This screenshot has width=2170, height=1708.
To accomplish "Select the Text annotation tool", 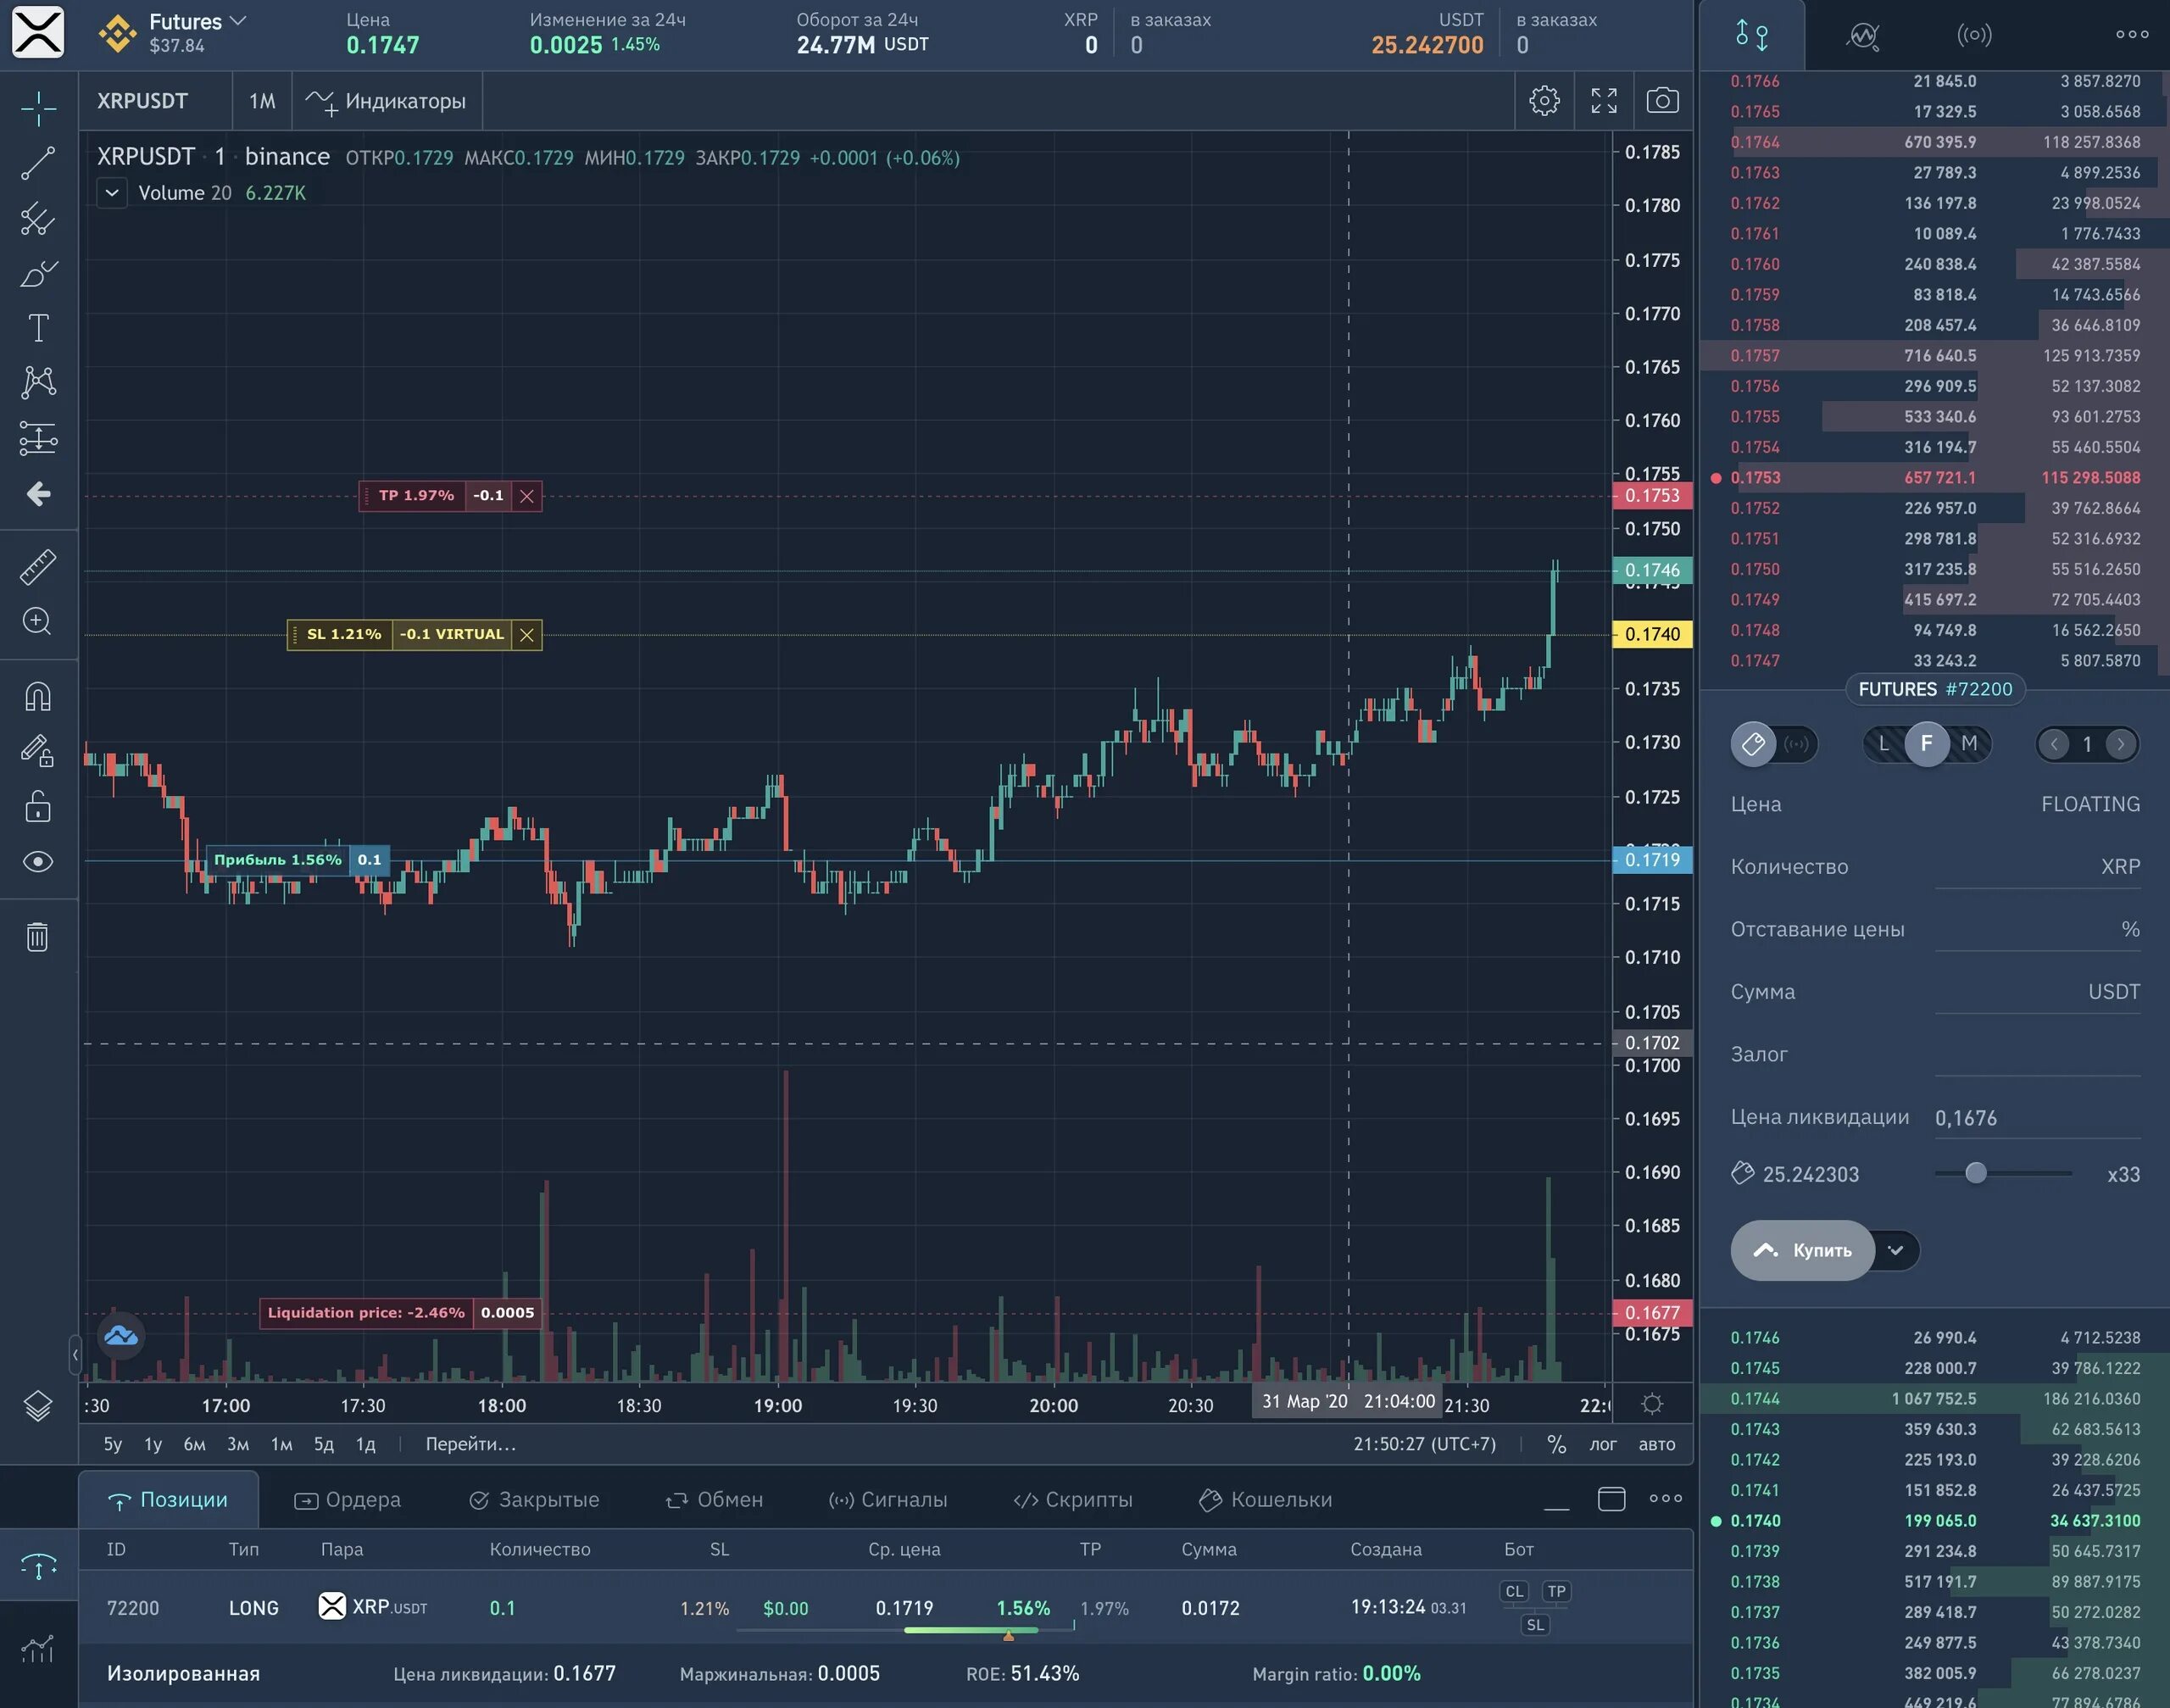I will (38, 328).
